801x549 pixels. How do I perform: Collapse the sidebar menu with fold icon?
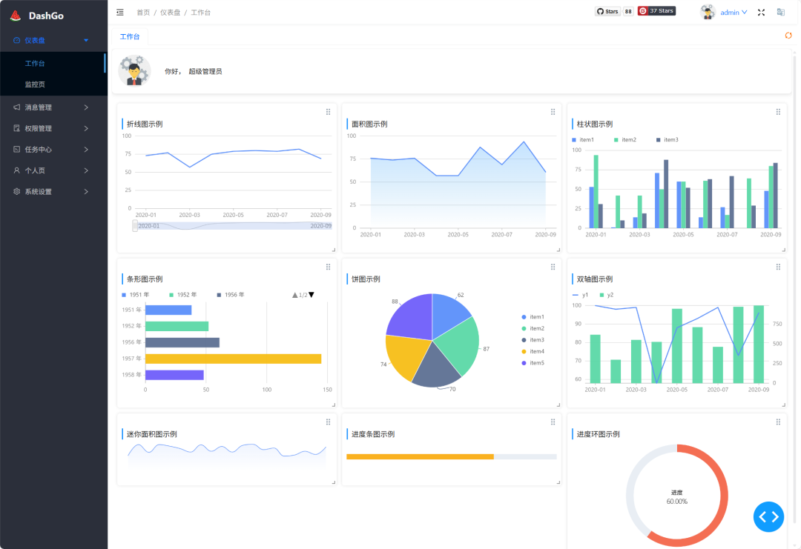pos(120,13)
